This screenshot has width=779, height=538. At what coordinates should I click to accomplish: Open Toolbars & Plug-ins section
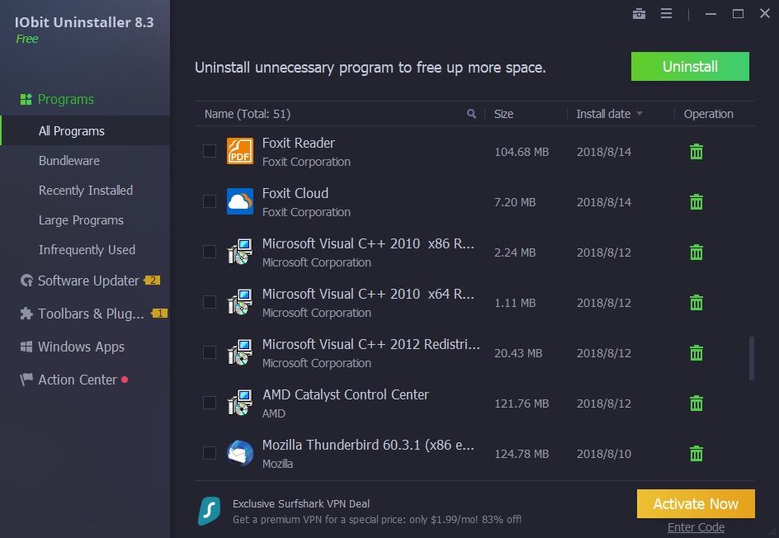[91, 314]
